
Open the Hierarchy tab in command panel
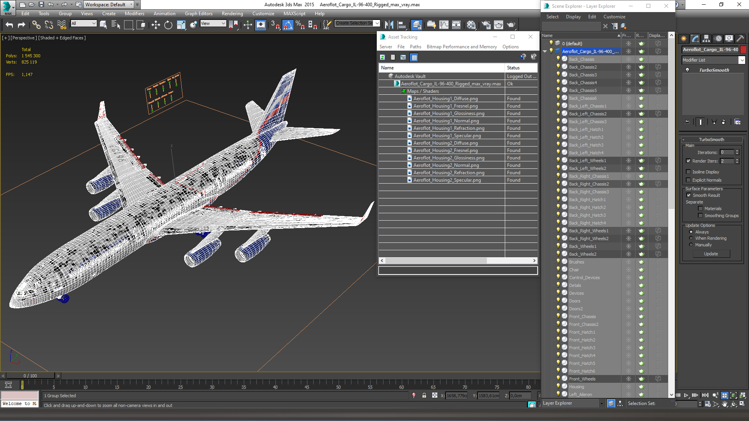pyautogui.click(x=706, y=38)
